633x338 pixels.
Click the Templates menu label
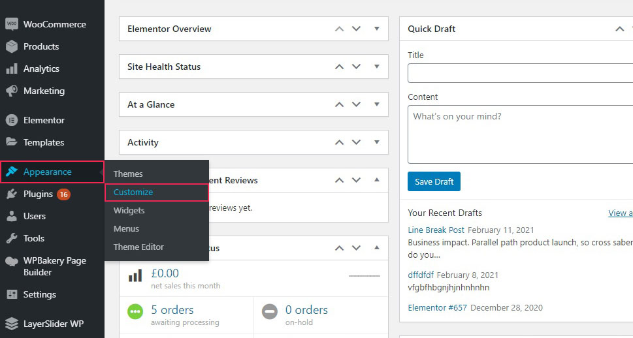point(44,142)
